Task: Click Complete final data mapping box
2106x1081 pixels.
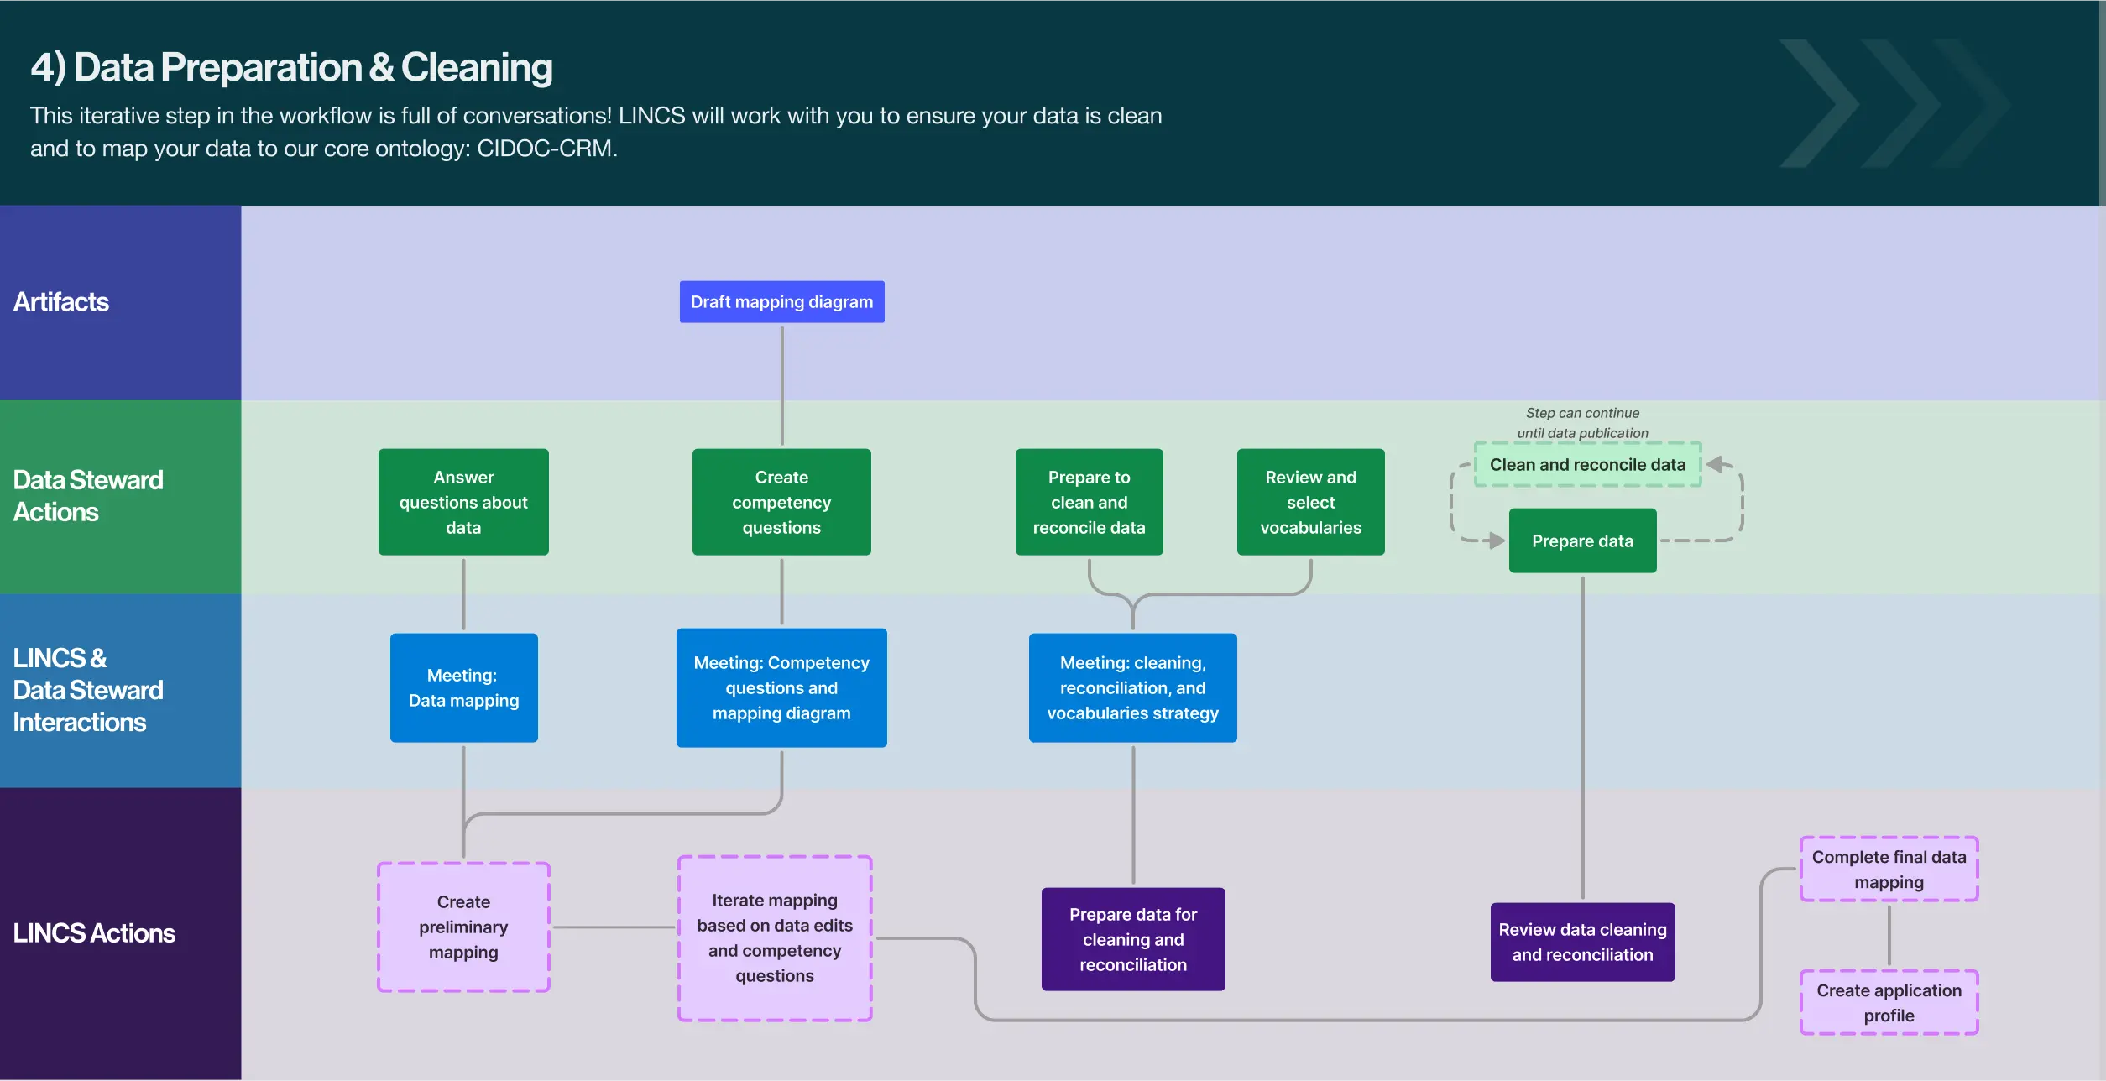Action: click(x=1888, y=869)
